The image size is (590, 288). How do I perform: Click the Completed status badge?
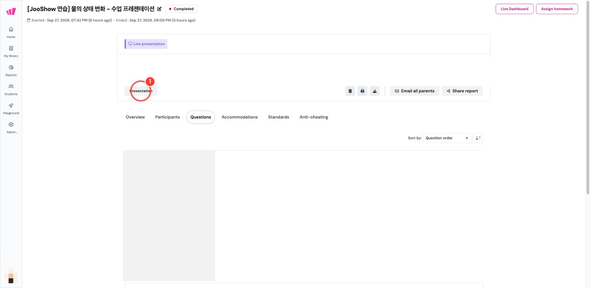[181, 9]
